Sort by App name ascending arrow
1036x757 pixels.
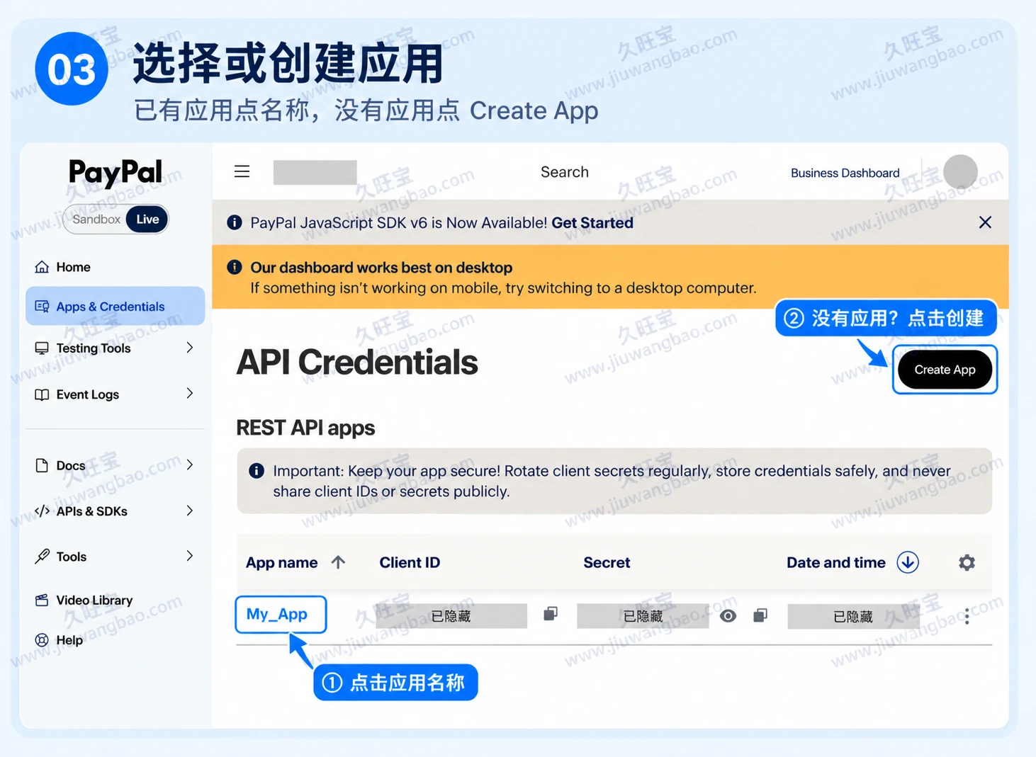point(338,562)
